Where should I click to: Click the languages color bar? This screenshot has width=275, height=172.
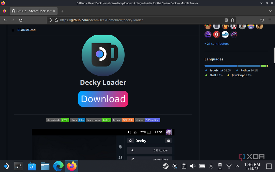236,66
